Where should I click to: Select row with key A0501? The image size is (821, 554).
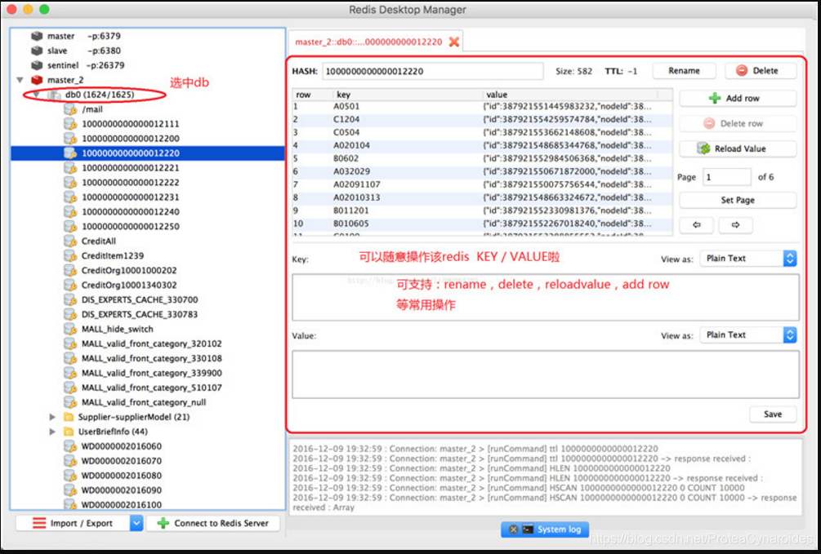pos(482,106)
